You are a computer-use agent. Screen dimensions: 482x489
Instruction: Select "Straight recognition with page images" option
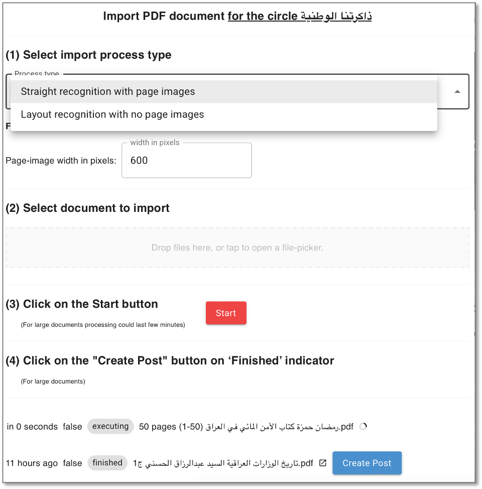click(x=108, y=92)
